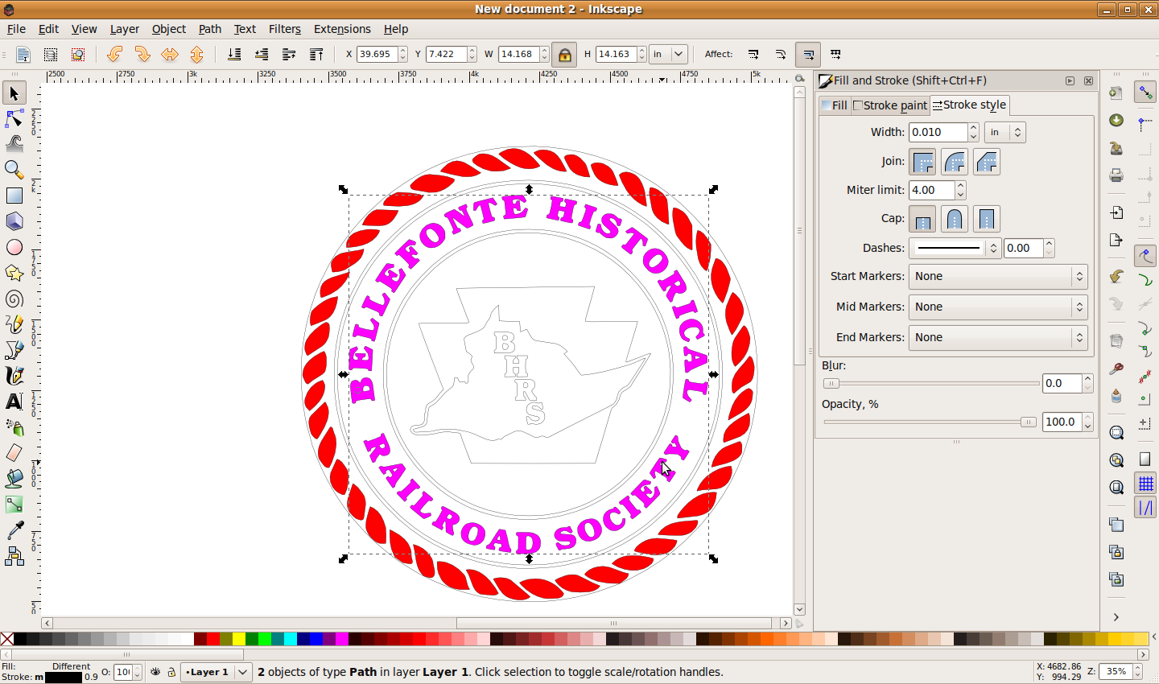Screen dimensions: 1159x684
Task: Click the stroke Width input field
Action: point(938,132)
